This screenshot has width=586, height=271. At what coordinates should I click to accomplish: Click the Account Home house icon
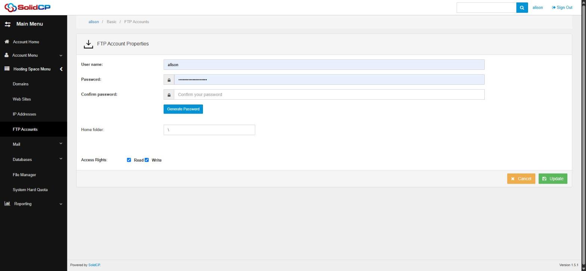(x=7, y=42)
